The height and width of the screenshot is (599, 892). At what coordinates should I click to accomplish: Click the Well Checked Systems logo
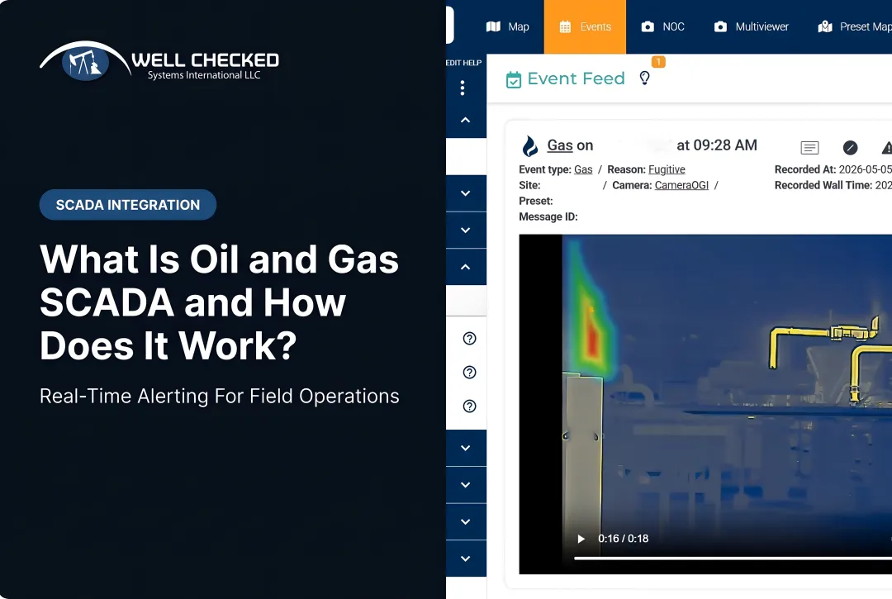click(x=159, y=61)
